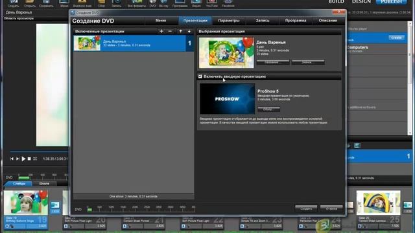Switch to the Программа tab
415x233 pixels.
pos(296,20)
